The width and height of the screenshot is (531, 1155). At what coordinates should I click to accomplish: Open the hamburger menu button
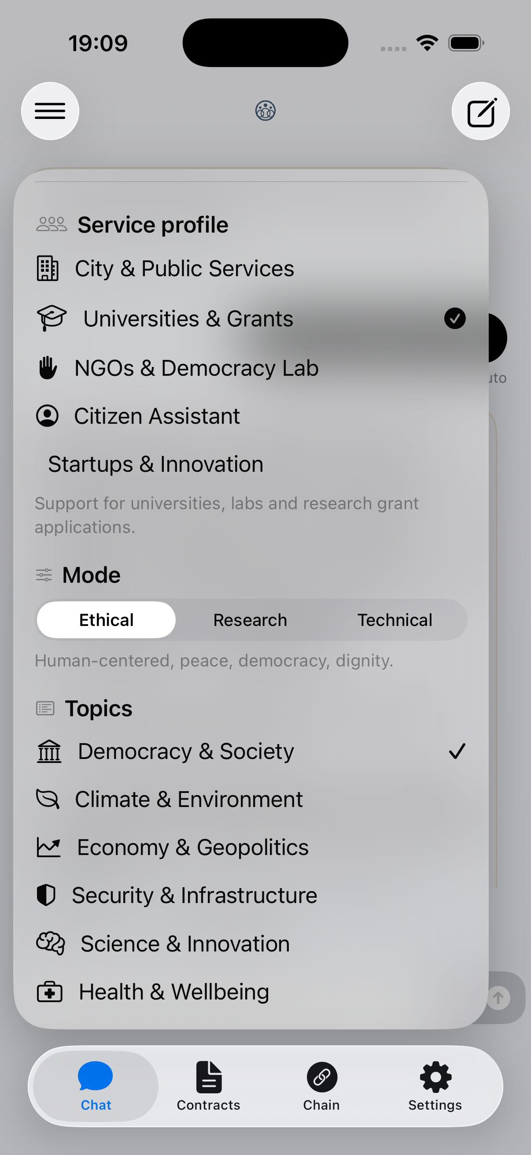coord(50,111)
